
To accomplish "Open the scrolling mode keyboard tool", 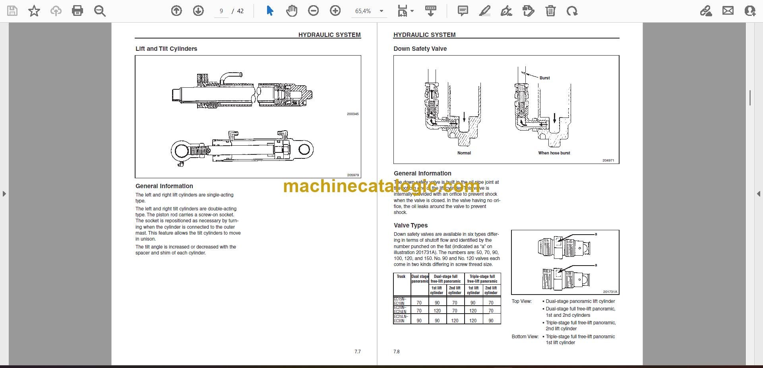I will coord(431,11).
